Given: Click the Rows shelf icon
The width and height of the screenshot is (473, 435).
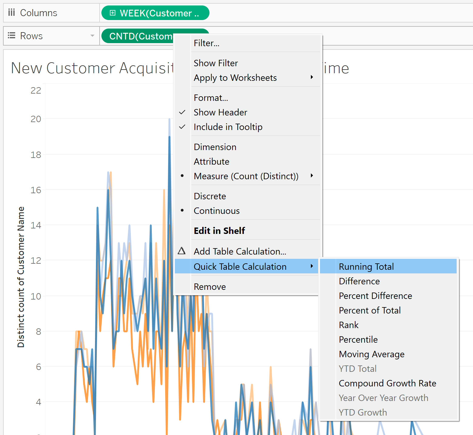Looking at the screenshot, I should click(12, 36).
